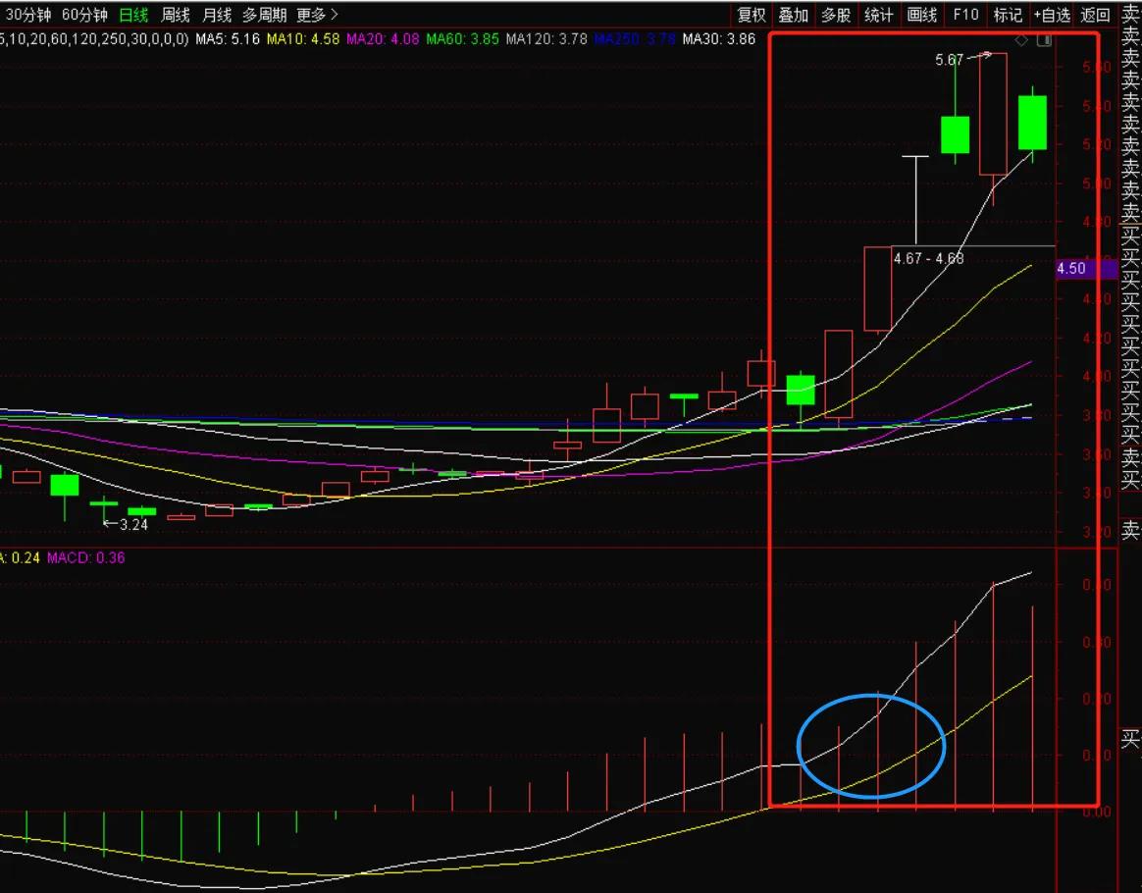Click the MACD: 0.36 value label
The height and width of the screenshot is (893, 1142).
pyautogui.click(x=86, y=558)
